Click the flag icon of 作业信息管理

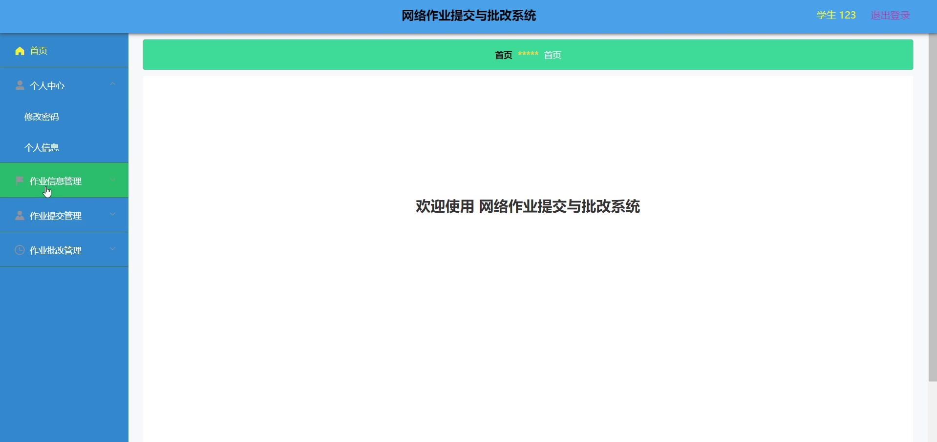point(20,181)
